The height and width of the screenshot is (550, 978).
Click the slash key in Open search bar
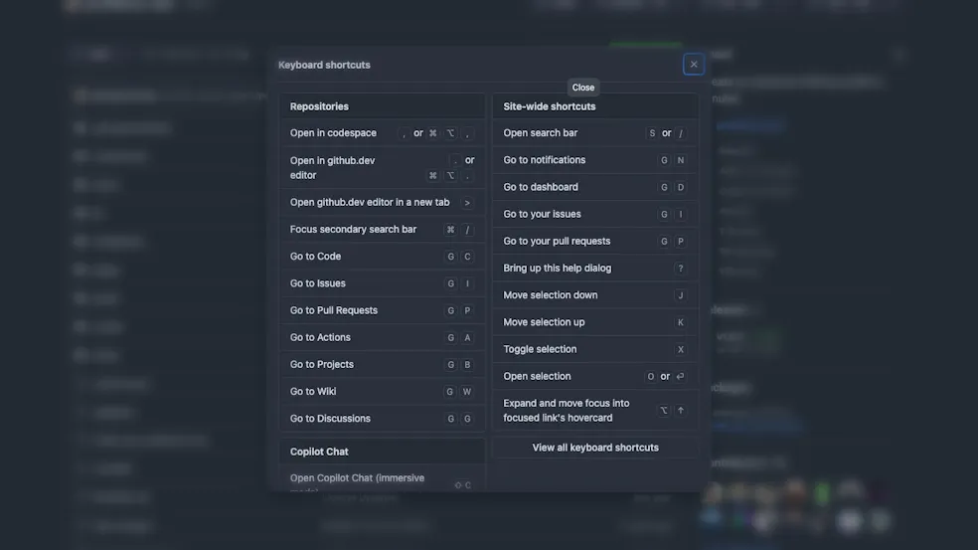[681, 133]
